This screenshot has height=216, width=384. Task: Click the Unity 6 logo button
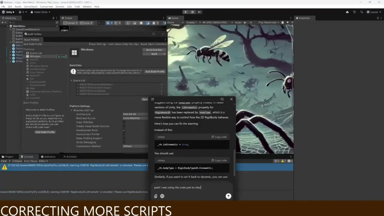click(8, 12)
